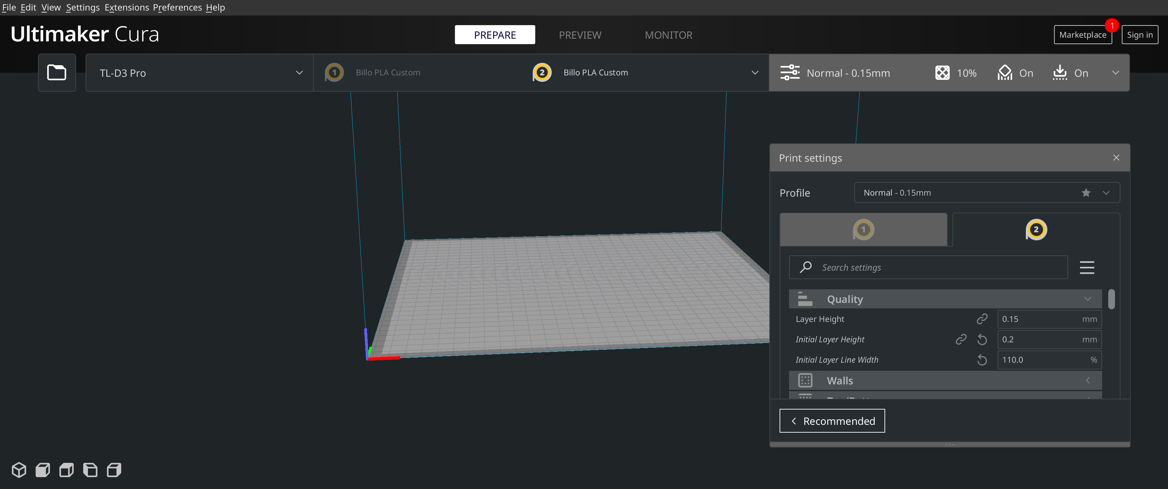The height and width of the screenshot is (489, 1168).
Task: Collapse print settings summary bar chevron
Action: point(1116,73)
